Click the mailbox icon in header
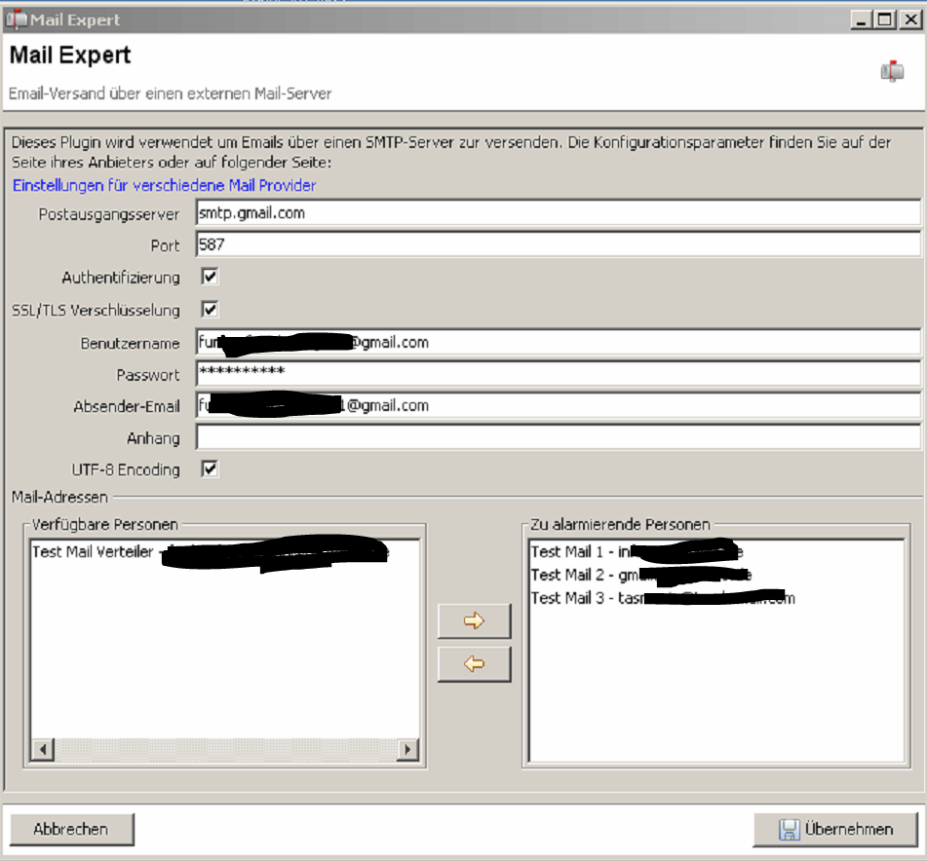Viewport: 927px width, 861px height. [x=891, y=71]
